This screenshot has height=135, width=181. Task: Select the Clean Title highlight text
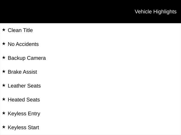pyautogui.click(x=20, y=30)
